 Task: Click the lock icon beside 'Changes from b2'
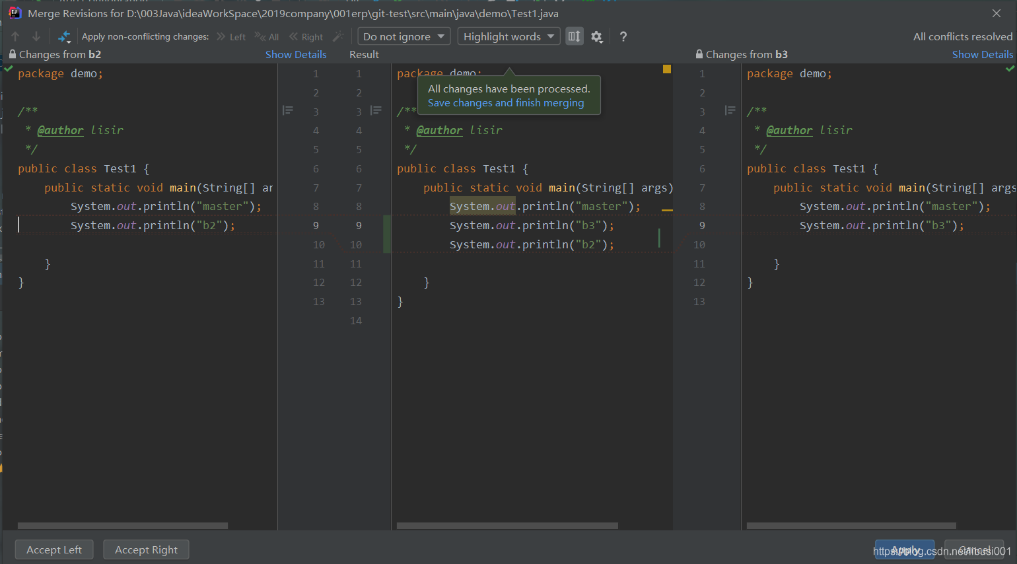tap(13, 54)
